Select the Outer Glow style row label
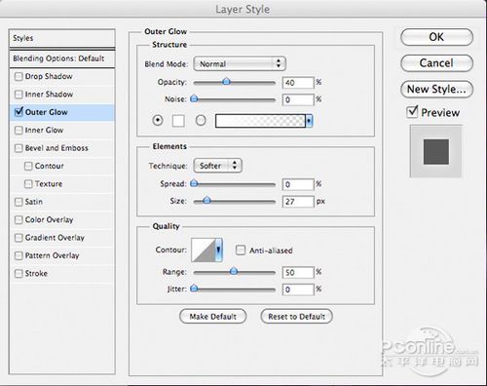 tap(47, 112)
